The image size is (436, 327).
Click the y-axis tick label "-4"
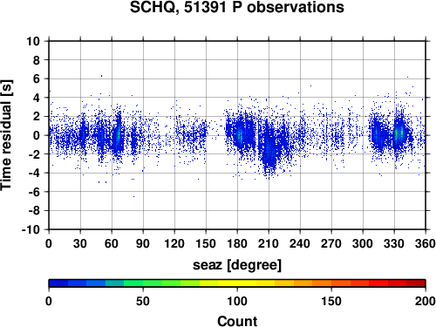tap(34, 173)
